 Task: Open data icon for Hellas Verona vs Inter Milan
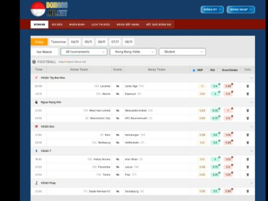[247, 159]
